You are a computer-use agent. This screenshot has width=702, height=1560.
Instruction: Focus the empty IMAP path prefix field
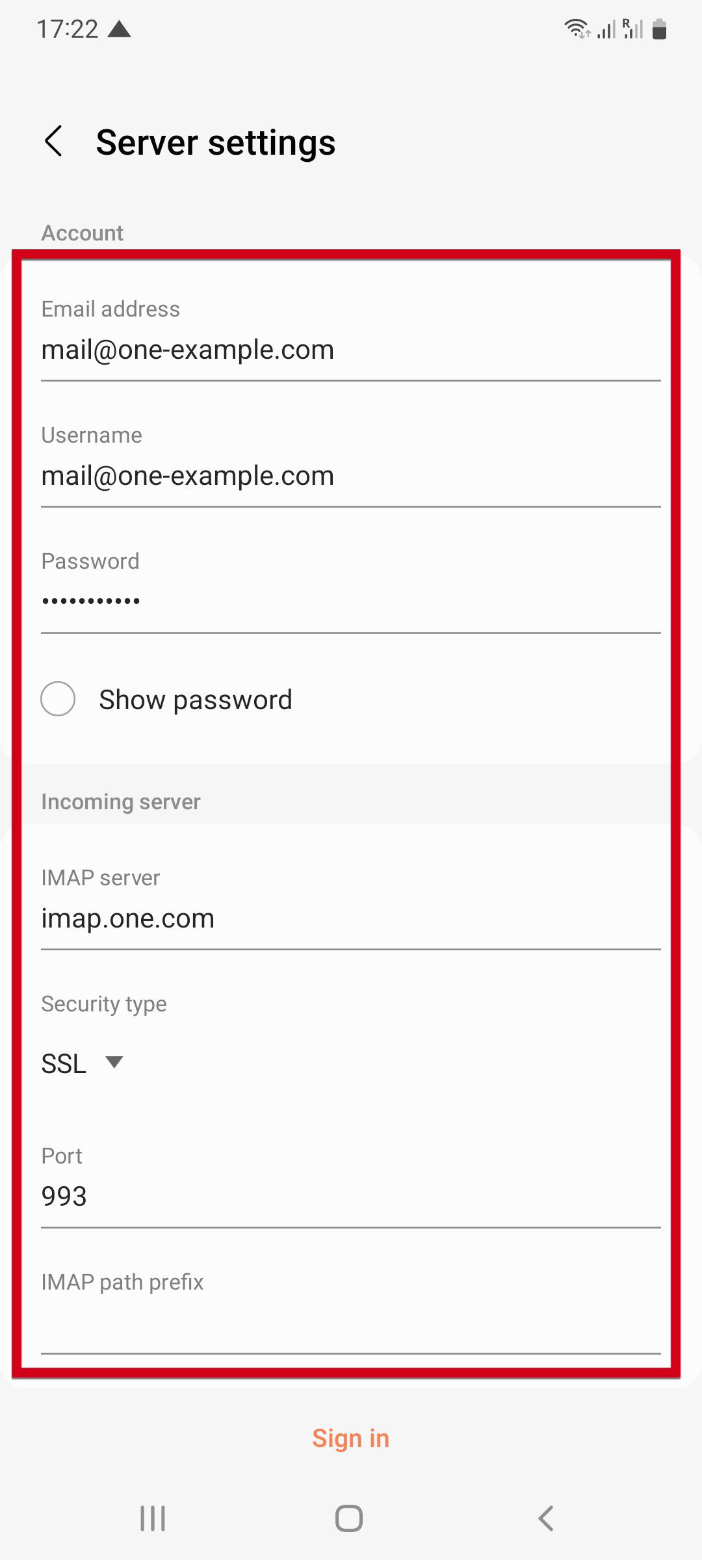(x=350, y=1323)
